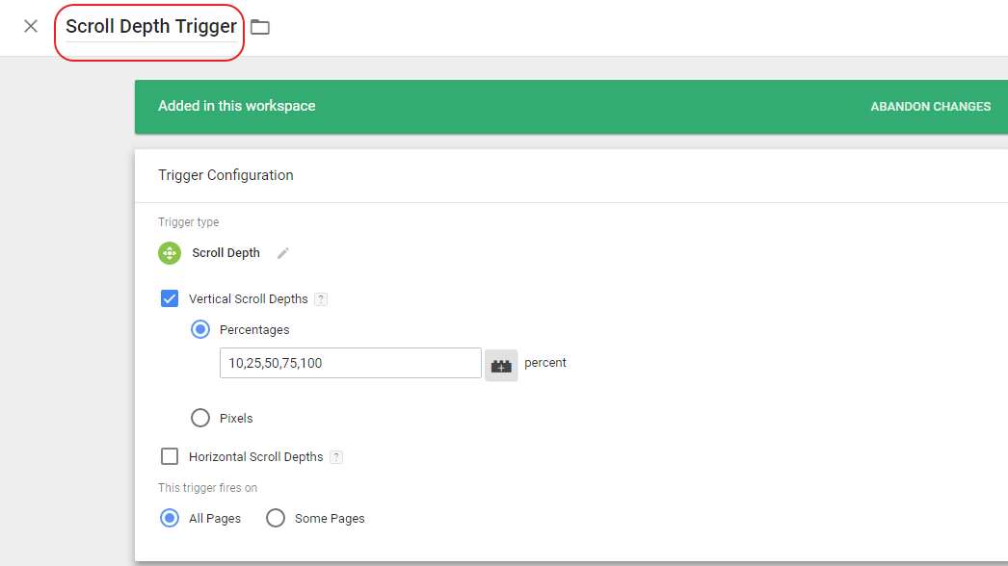Viewport: 1008px width, 566px height.
Task: Click the 'percent' unit label
Action: tap(545, 363)
